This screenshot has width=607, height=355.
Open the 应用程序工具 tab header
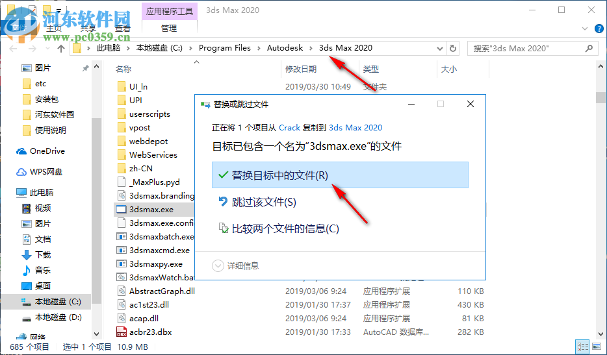point(170,11)
